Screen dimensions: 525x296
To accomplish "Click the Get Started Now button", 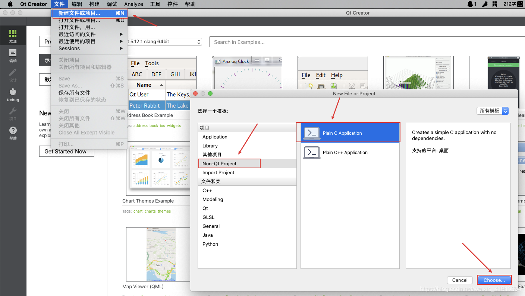I will (66, 152).
